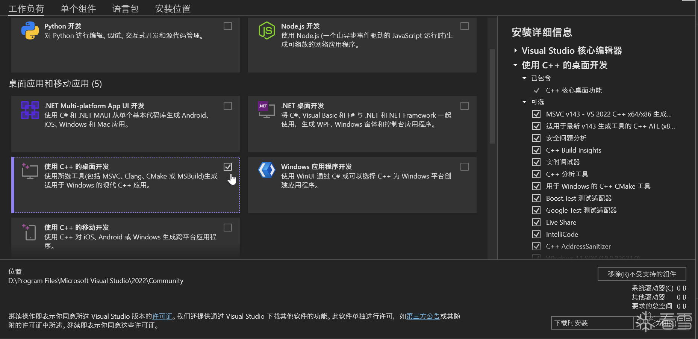Click the .NET desktop development icon

click(266, 110)
